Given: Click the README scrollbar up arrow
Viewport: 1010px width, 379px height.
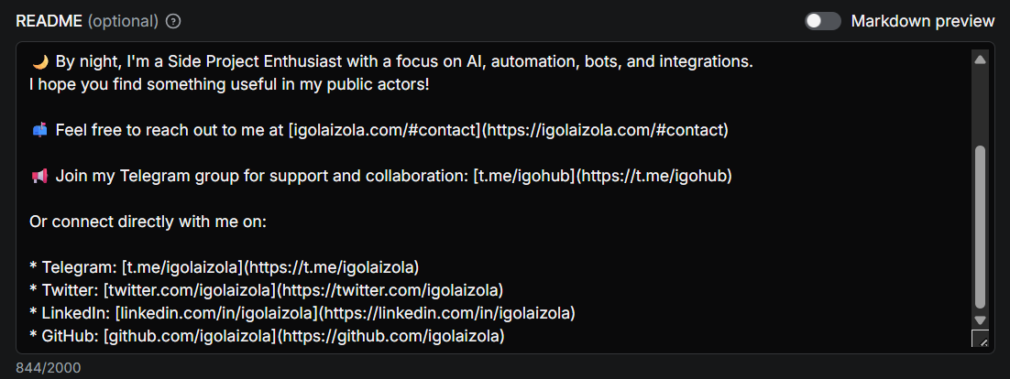Looking at the screenshot, I should tap(980, 60).
